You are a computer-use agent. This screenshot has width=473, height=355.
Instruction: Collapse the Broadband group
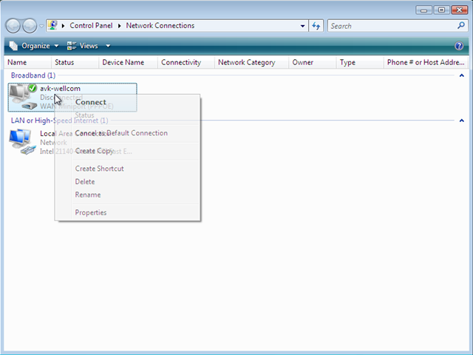(x=461, y=75)
